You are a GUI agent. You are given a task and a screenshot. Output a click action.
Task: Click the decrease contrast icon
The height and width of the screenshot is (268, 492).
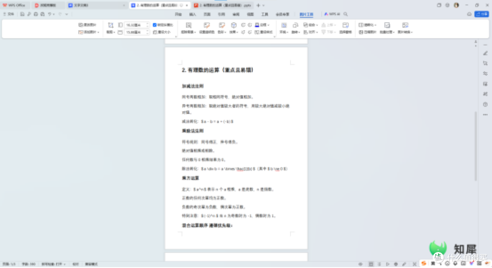250,25
